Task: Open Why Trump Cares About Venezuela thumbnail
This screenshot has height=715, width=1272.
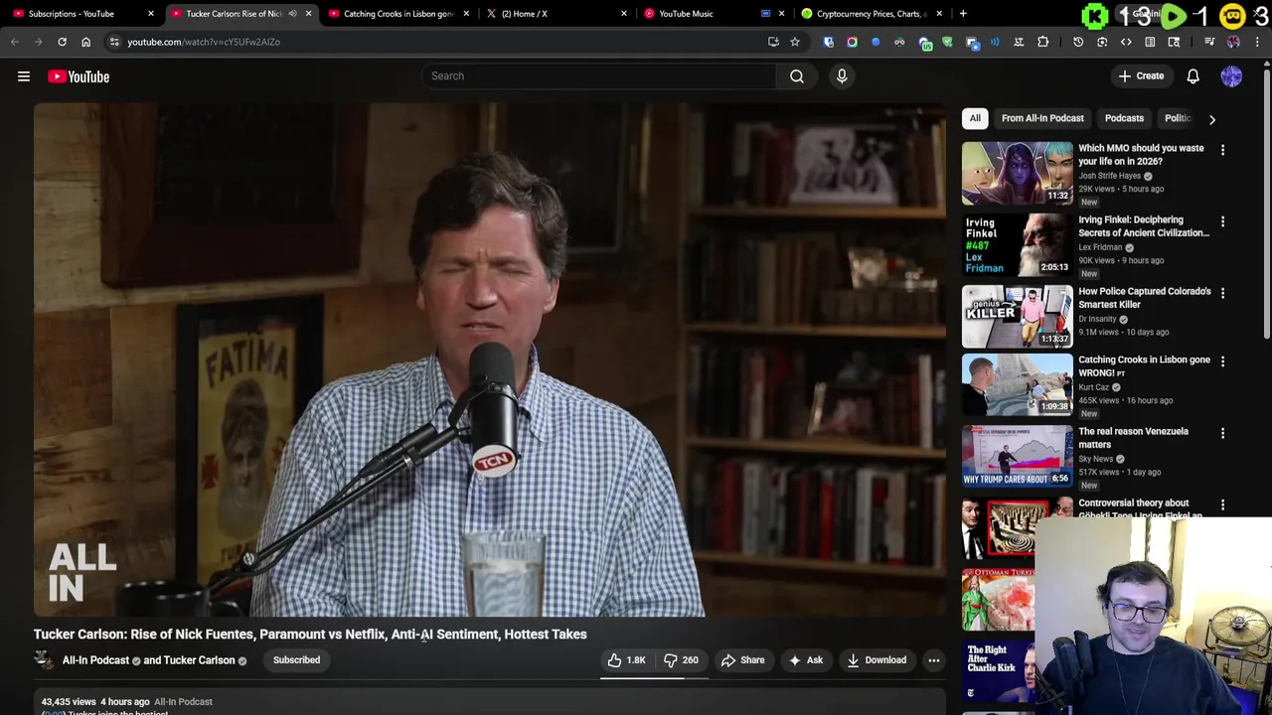Action: click(x=1017, y=456)
